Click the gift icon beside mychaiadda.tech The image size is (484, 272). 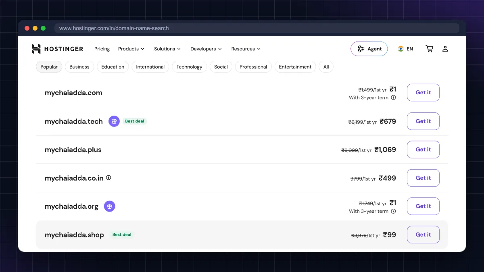pos(114,121)
